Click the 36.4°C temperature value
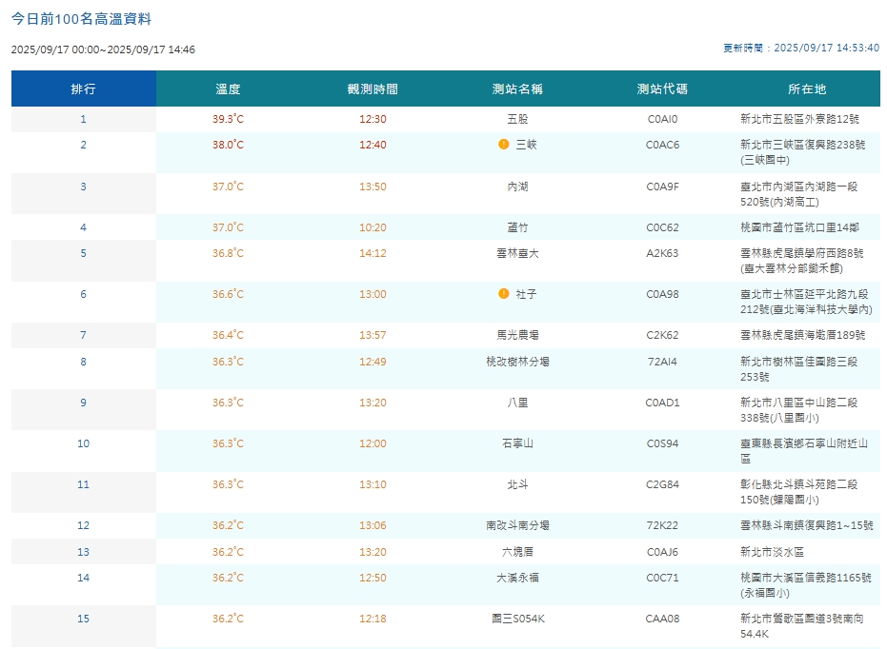This screenshot has width=887, height=649. point(228,335)
